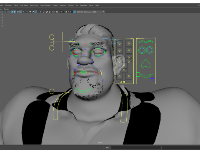Select the green chin curve control
Screen dimensions: 200x150
(83, 90)
